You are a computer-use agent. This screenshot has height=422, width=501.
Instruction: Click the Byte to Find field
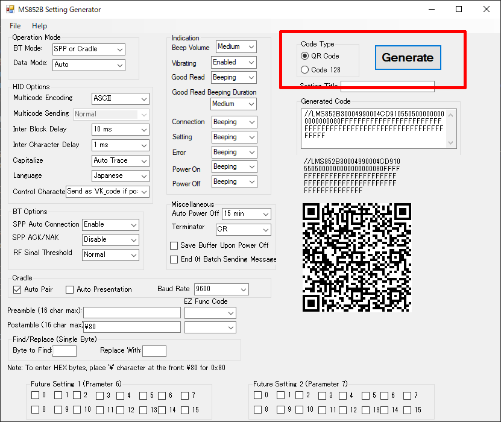coord(65,351)
